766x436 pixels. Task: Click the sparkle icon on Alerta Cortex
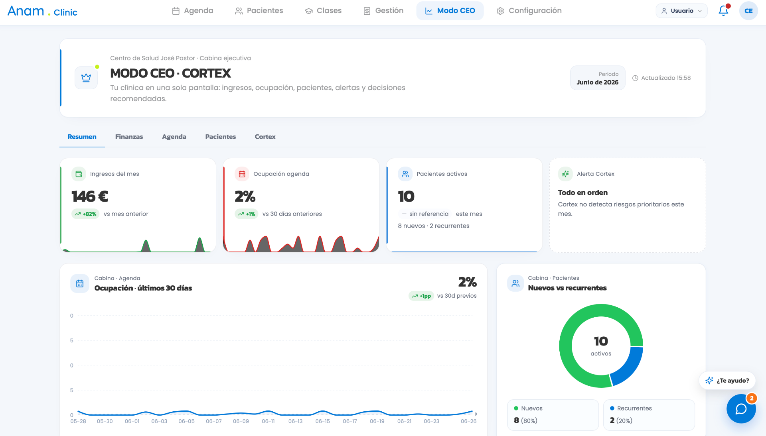tap(565, 174)
